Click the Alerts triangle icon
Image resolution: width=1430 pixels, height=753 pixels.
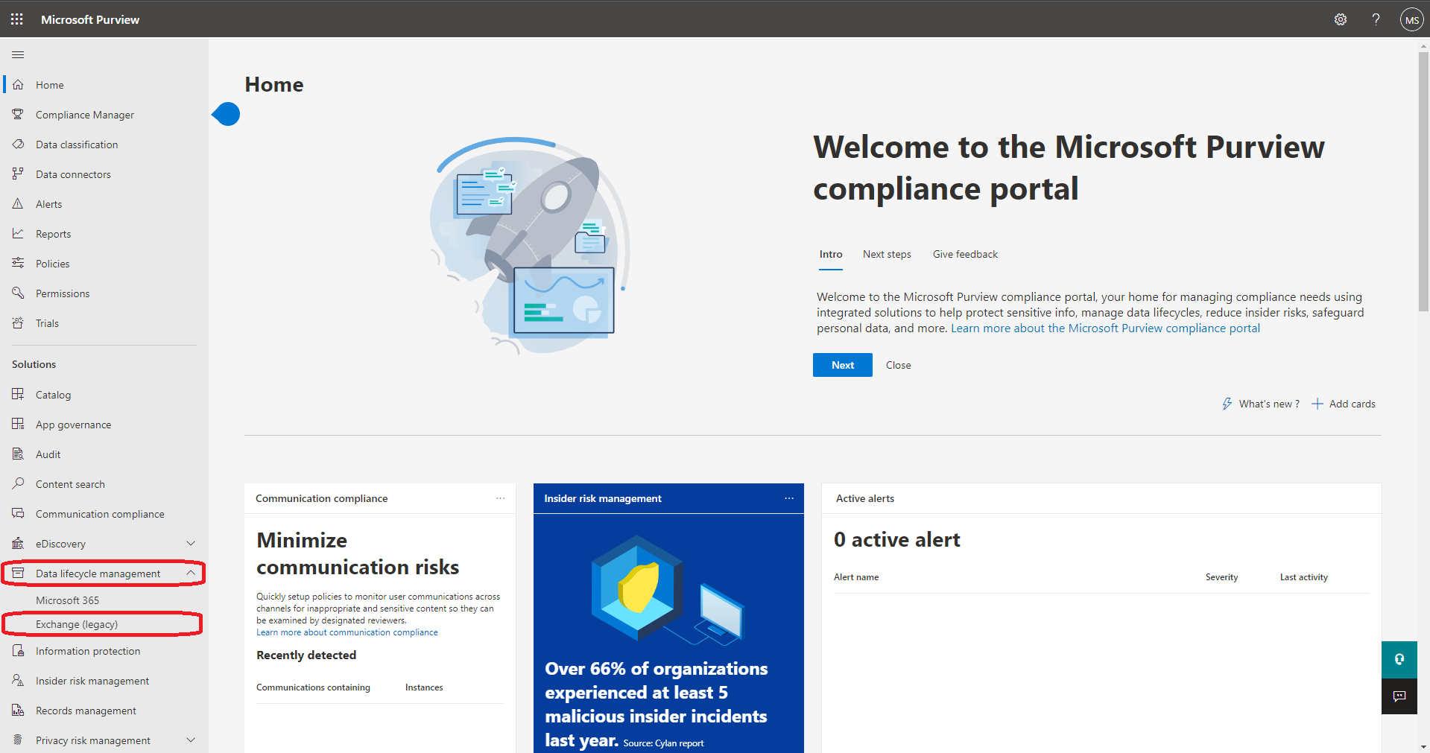pos(18,204)
